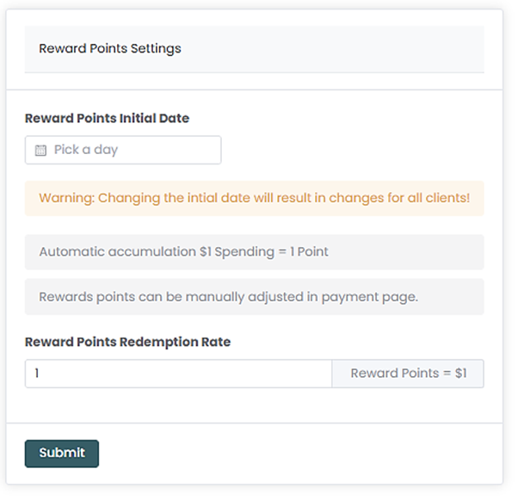This screenshot has height=500, width=524.
Task: Click the 'Reward Points Initial Date' label
Action: pos(107,118)
